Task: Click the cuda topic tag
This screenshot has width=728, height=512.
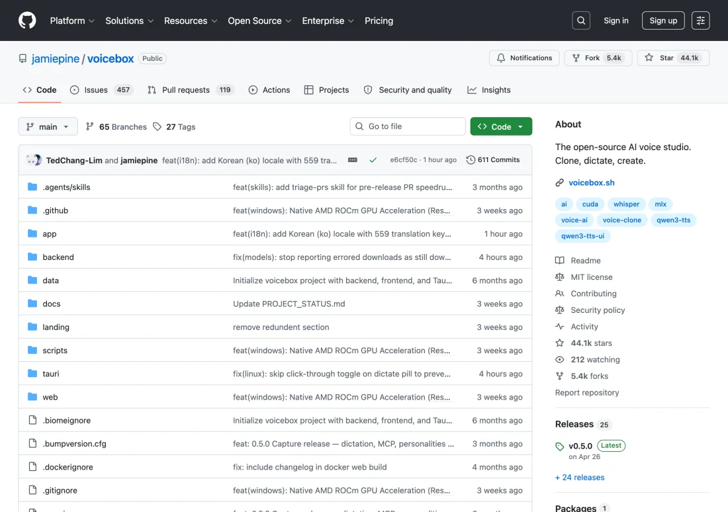Action: point(590,204)
